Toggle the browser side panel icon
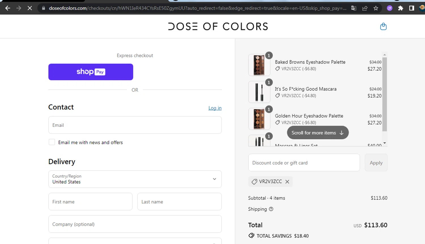The height and width of the screenshot is (244, 425). tap(411, 8)
